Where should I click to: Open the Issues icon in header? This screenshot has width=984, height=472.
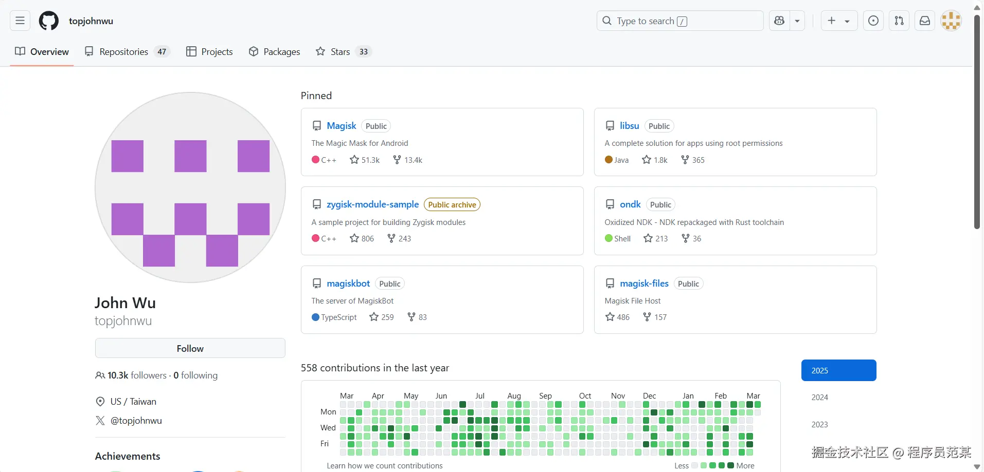click(x=873, y=21)
